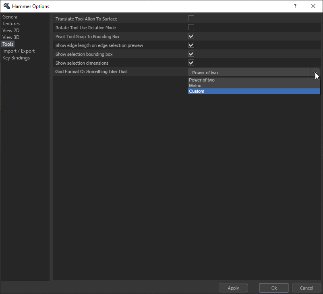Disable Show selection dimensions
The height and width of the screenshot is (294, 323).
click(191, 63)
